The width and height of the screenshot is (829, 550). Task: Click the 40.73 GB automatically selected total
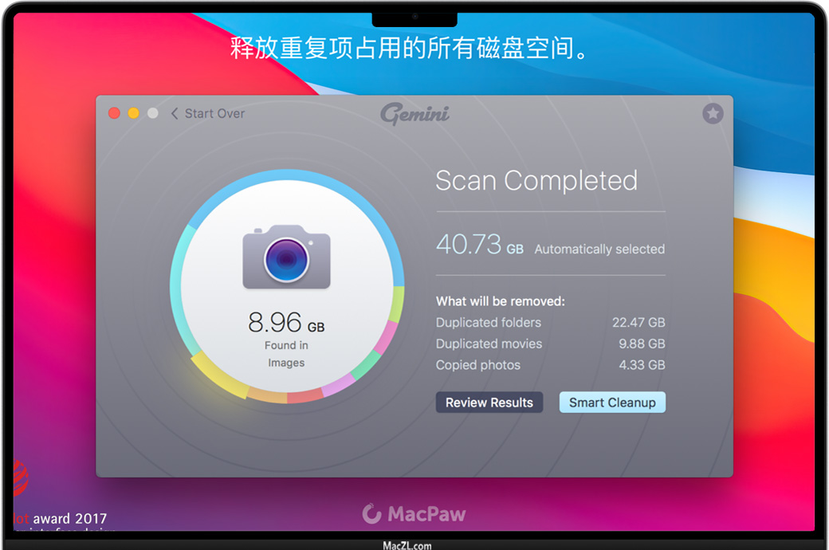[550, 245]
